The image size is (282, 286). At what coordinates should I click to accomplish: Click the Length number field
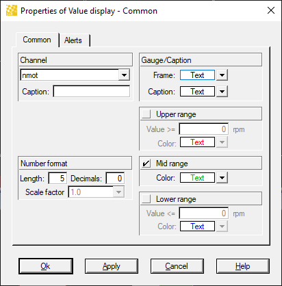coord(57,178)
